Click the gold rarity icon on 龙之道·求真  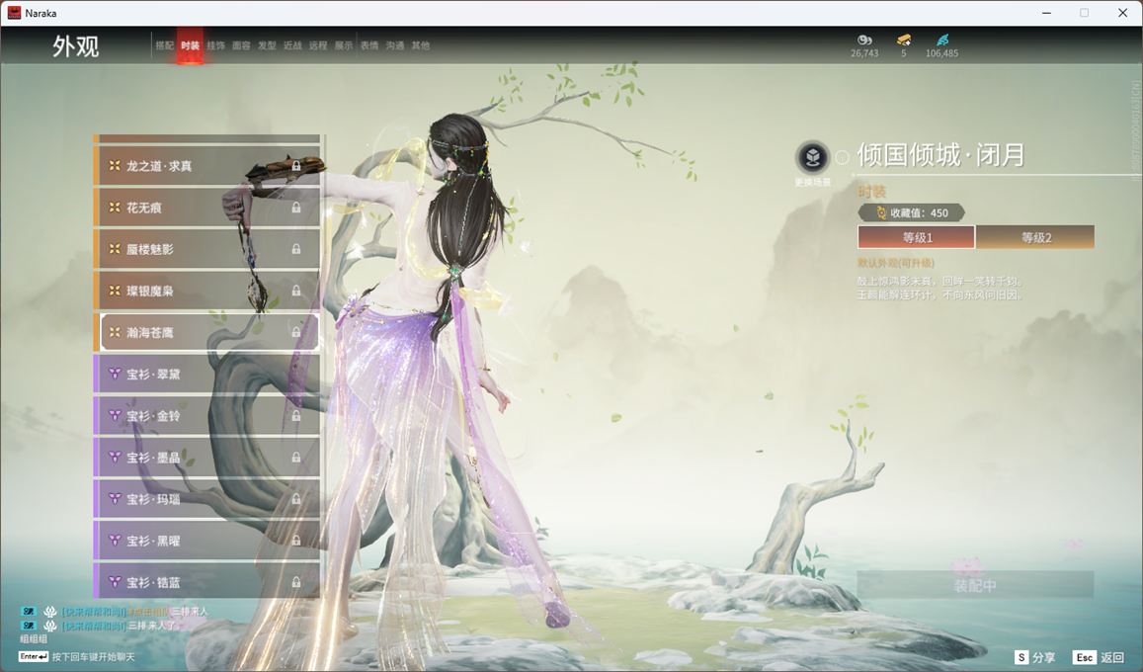pos(115,166)
